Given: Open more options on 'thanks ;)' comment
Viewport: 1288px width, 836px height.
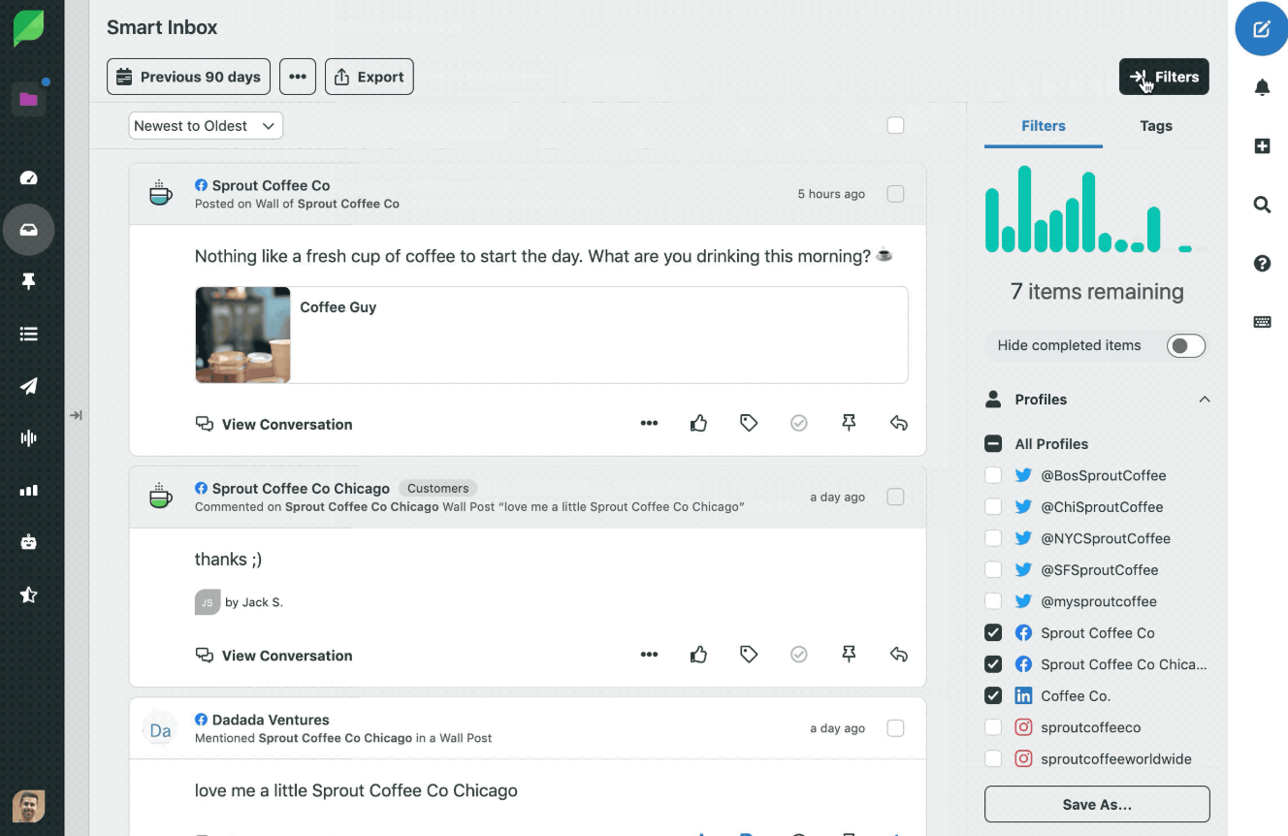Looking at the screenshot, I should point(649,655).
